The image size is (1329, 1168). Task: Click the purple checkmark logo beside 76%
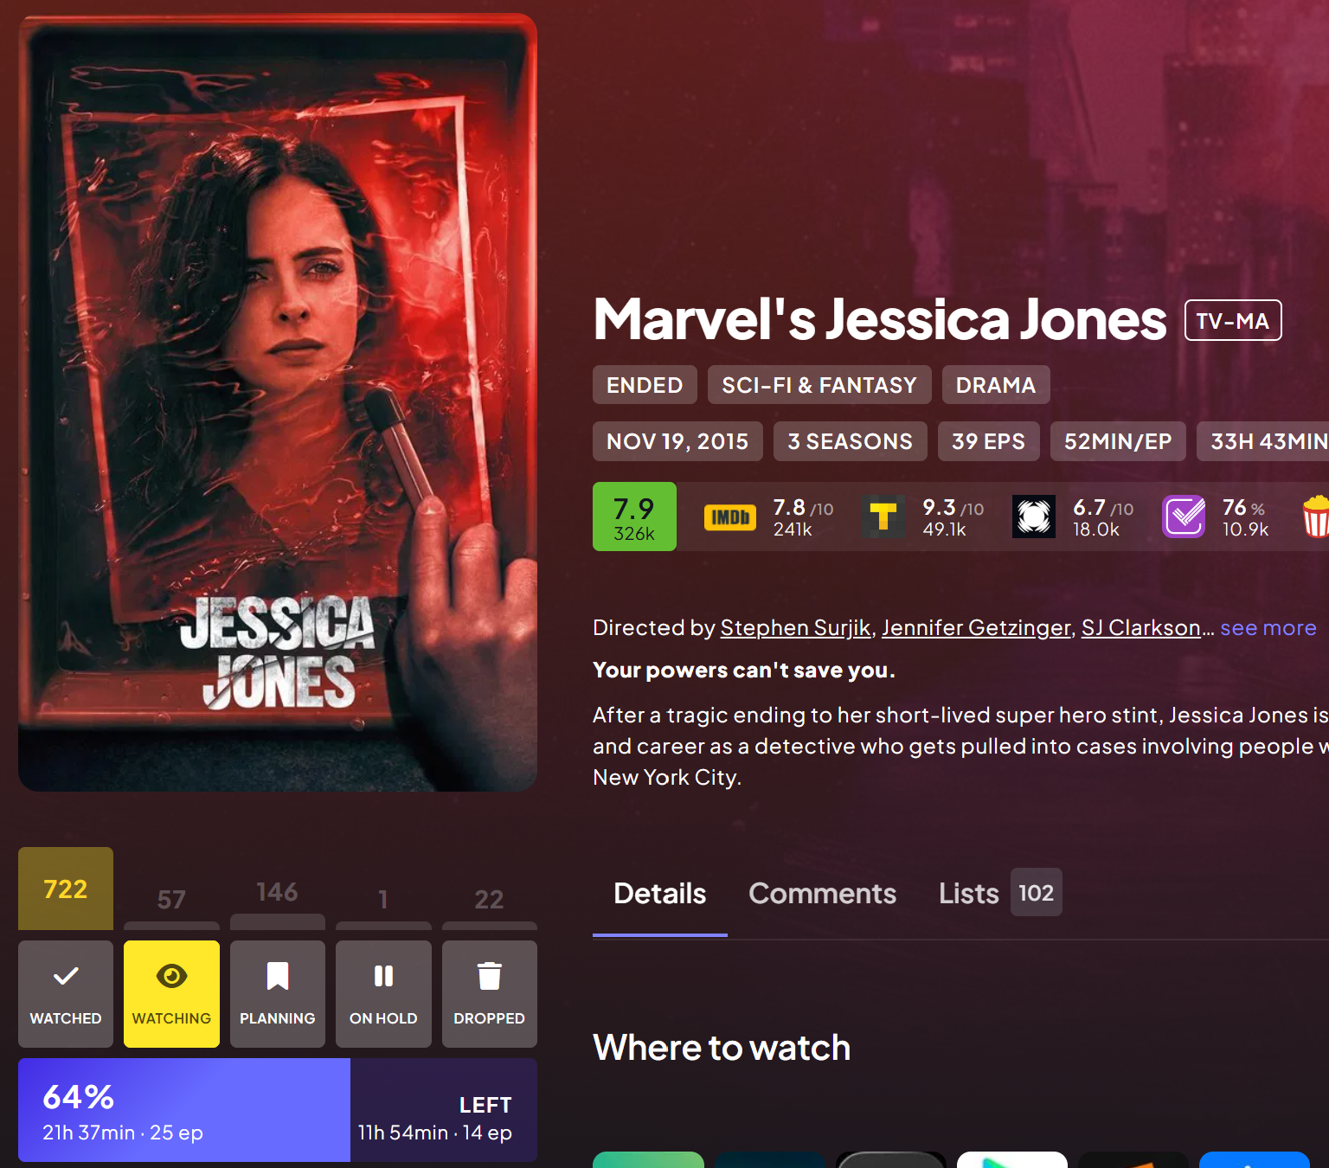tap(1184, 517)
